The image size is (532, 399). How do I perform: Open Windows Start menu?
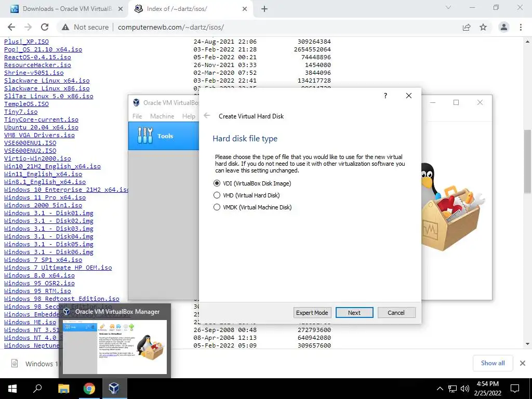(x=12, y=389)
